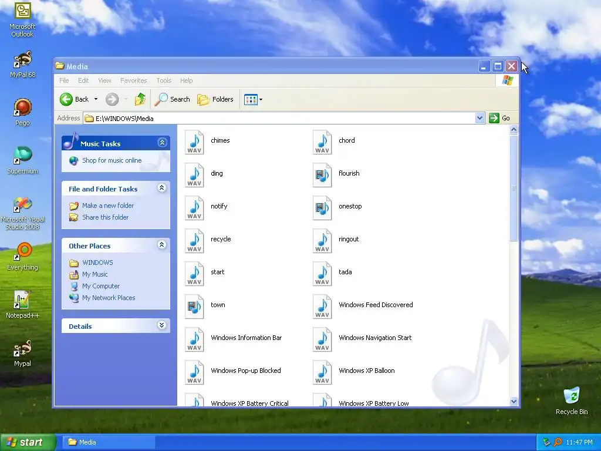Select the chimes WAV file icon
Viewport: 601px width, 451px height.
coord(194,142)
